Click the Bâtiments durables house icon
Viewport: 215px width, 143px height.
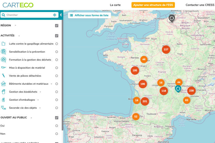tap(3, 84)
